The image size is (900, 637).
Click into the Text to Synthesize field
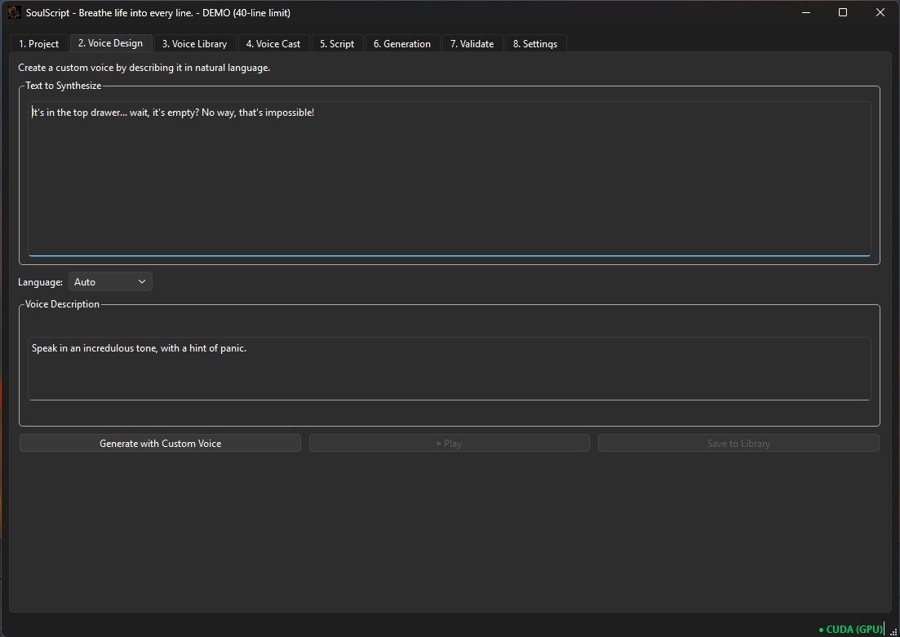pyautogui.click(x=450, y=179)
